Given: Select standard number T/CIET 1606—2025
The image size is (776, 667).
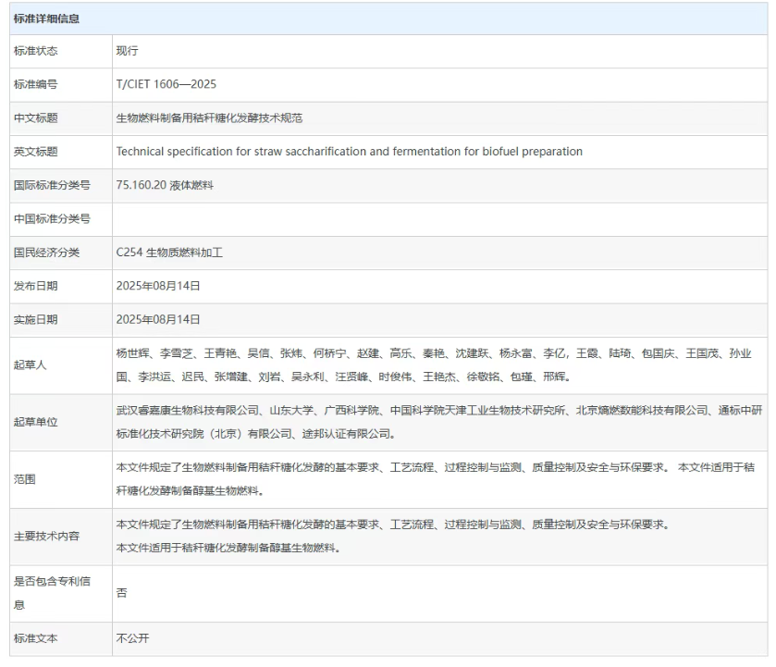Looking at the screenshot, I should [x=166, y=84].
